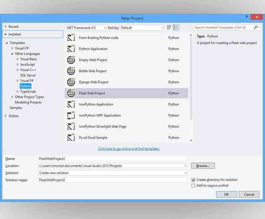Switch to medium icons list view

point(176,28)
